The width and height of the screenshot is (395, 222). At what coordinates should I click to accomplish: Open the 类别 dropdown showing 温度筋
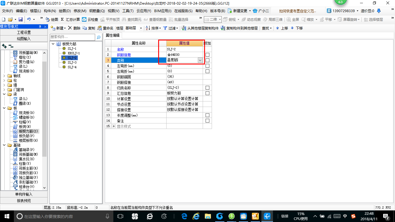point(200,60)
